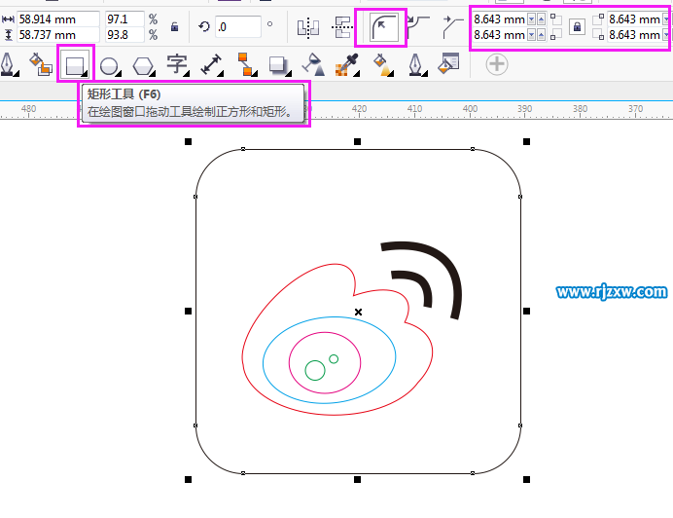Toggle the lock ratio padlock

pos(174,27)
